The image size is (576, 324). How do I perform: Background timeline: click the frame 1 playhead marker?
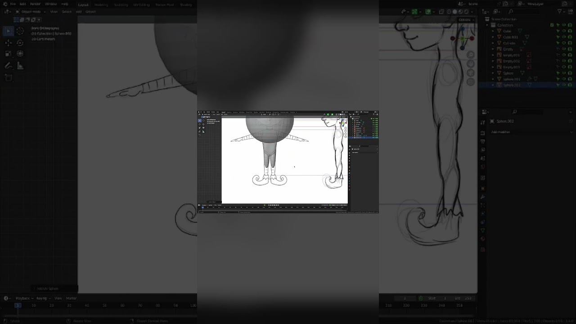(18, 305)
